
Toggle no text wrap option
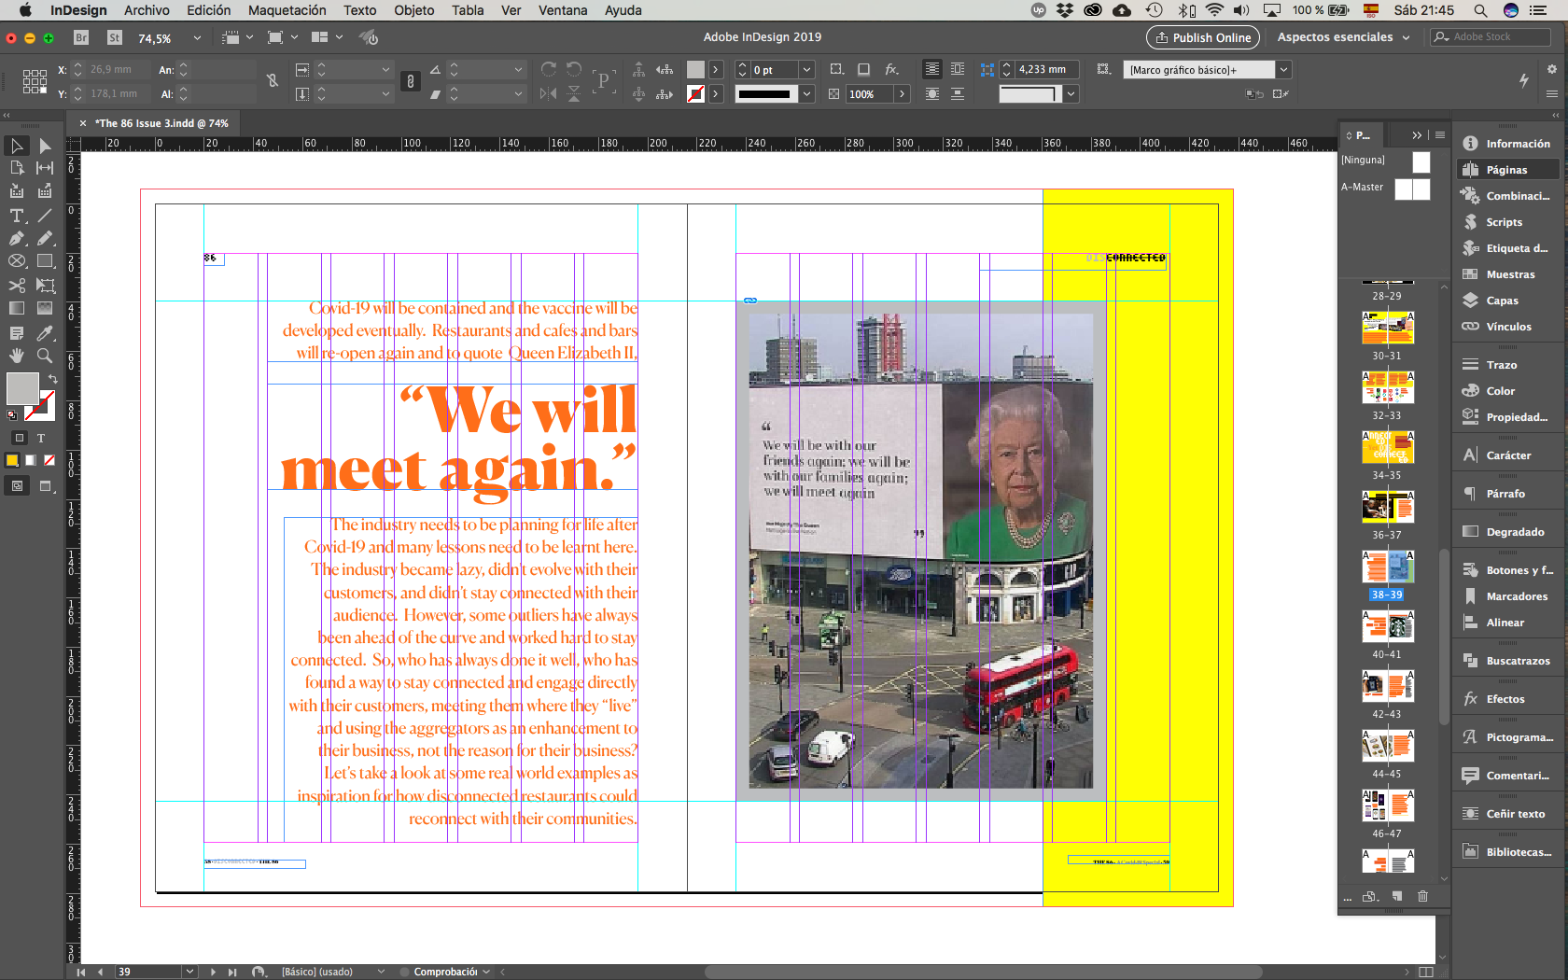click(x=931, y=69)
